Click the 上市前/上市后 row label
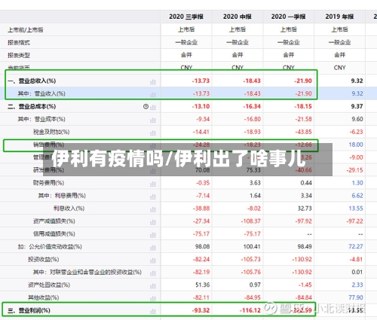Image resolution: width=377 pixels, height=320 pixels. coord(26,30)
